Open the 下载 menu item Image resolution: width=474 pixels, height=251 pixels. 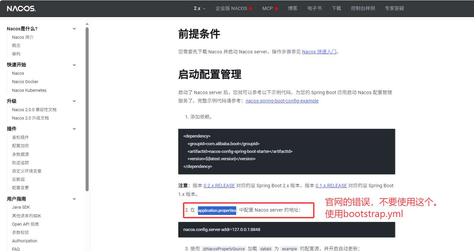337,8
